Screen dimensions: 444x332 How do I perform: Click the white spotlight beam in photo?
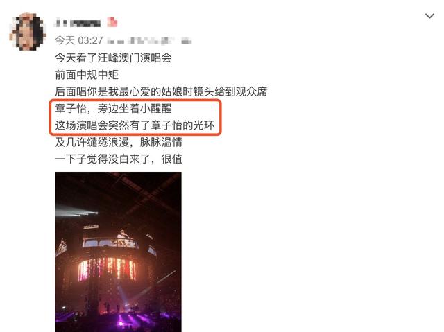[76, 211]
